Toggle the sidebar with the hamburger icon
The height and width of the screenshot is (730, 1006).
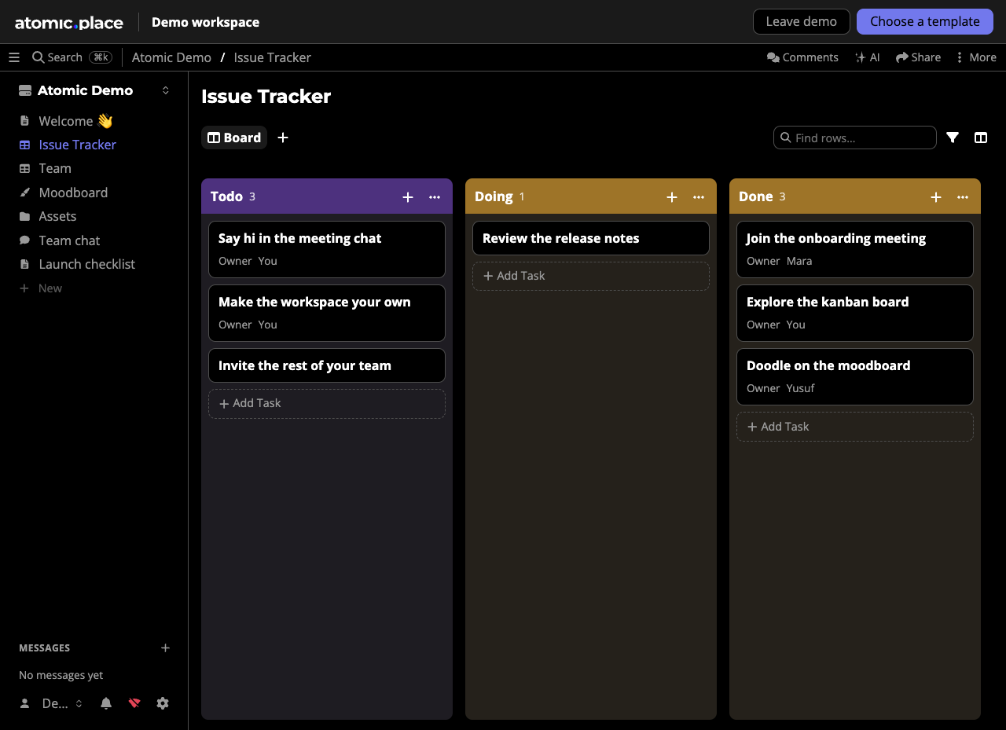point(14,57)
